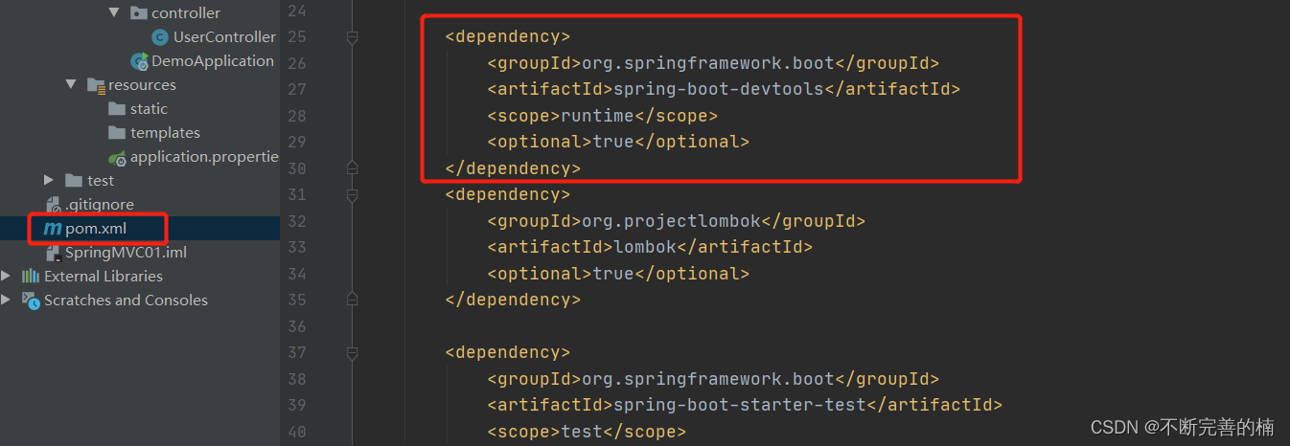Click spring-boot-starter-test artifactId value
The width and height of the screenshot is (1290, 446).
(x=739, y=405)
